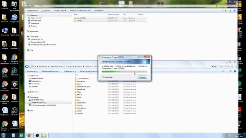246x138 pixels.
Task: Open Google Chrome from the taskbar
Action: [29, 135]
